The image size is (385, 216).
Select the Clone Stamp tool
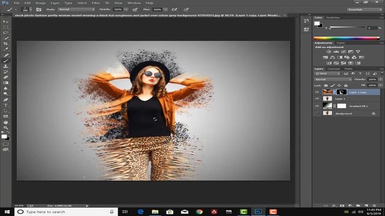5,66
